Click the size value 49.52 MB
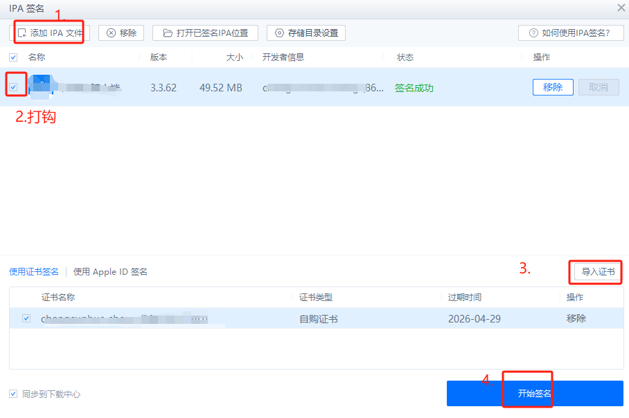This screenshot has width=629, height=418. pyautogui.click(x=220, y=88)
